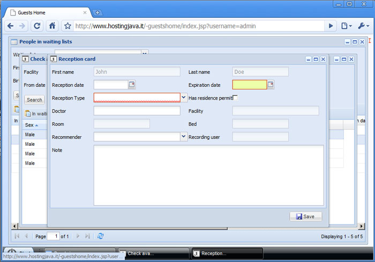Select the Check ava... taskbar window button

coord(153,253)
